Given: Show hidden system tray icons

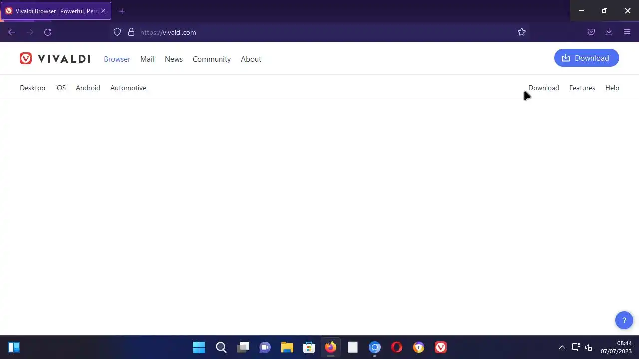Looking at the screenshot, I should [562, 347].
